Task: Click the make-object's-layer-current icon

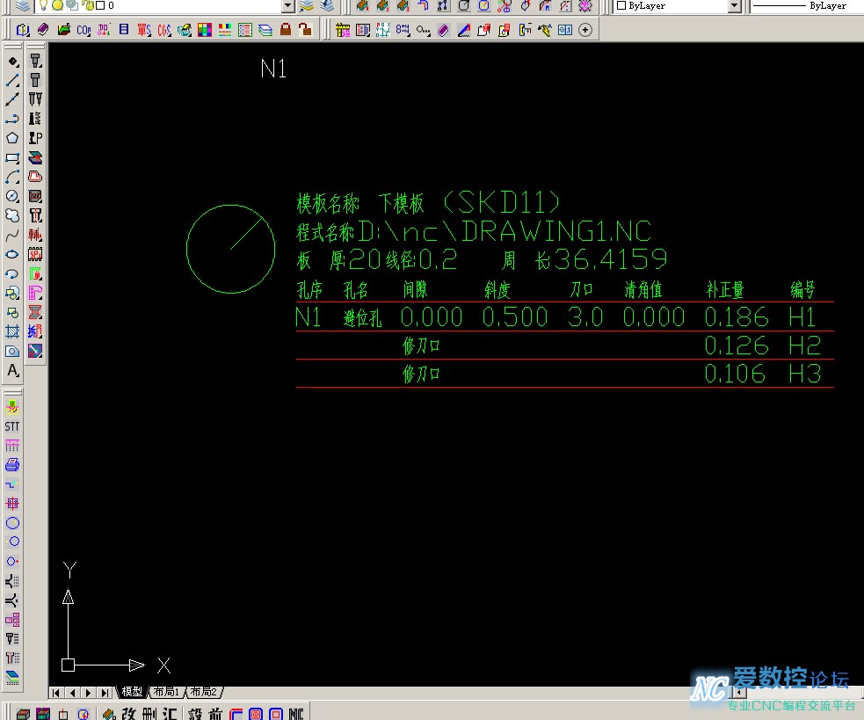Action: pos(307,6)
